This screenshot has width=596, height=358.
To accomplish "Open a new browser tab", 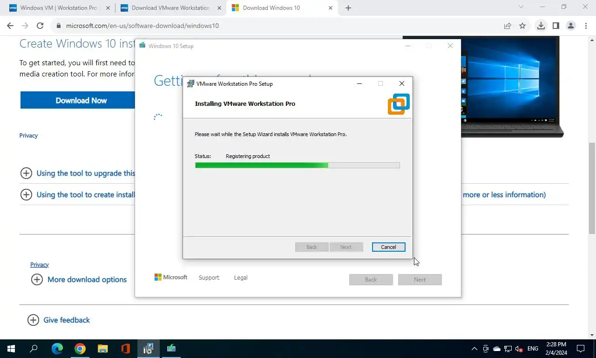I will click(348, 8).
